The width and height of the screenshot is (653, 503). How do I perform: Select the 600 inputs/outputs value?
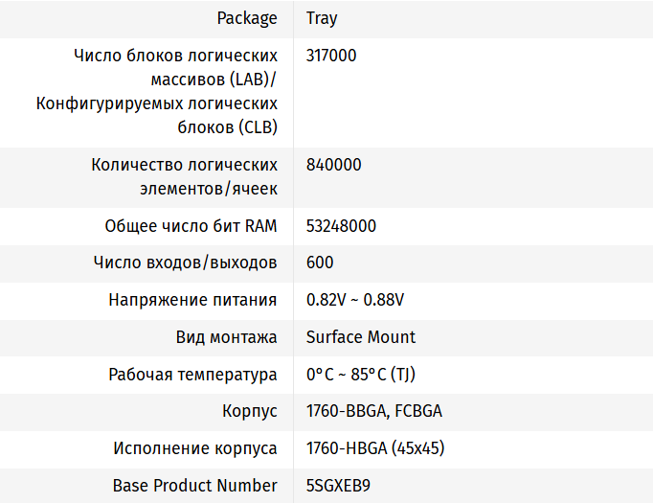[x=320, y=263]
